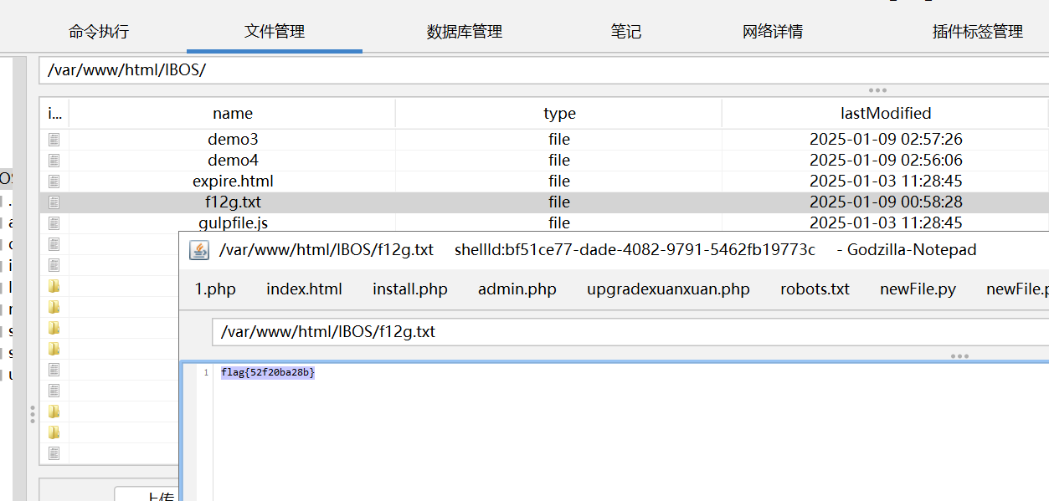Click the file icon beside expire.html
Screen dimensions: 1049x501
tap(54, 181)
